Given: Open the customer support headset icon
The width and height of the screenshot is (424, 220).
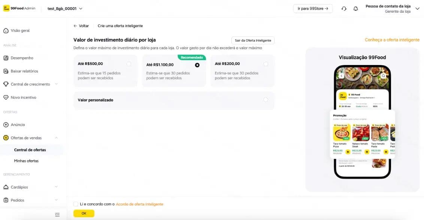Looking at the screenshot, I should coord(344,9).
